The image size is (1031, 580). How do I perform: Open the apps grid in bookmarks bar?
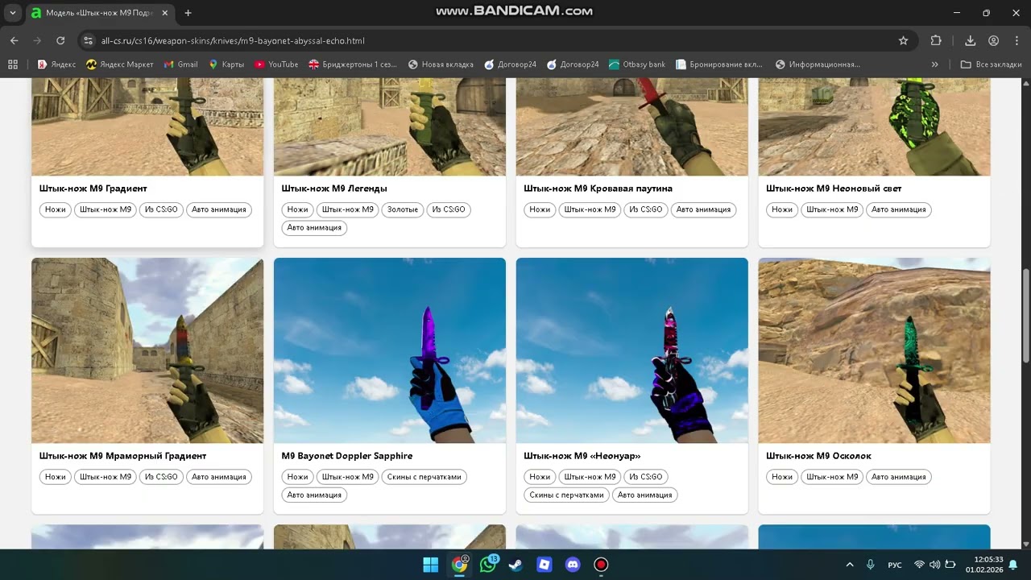[13, 64]
